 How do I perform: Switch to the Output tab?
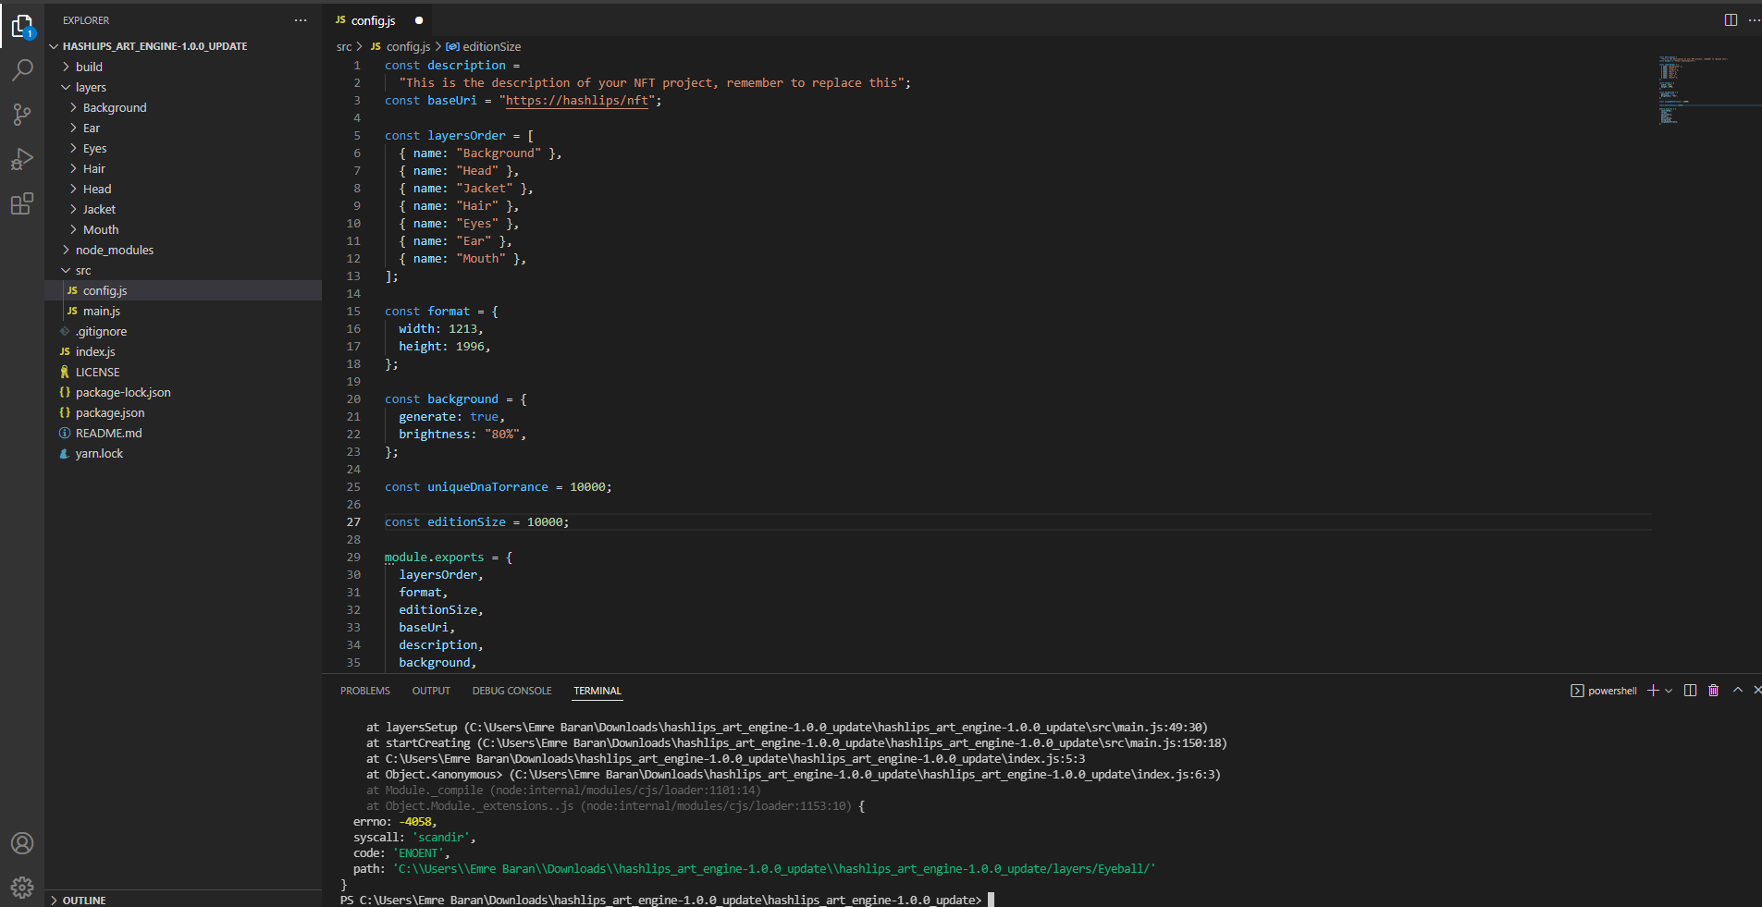(431, 691)
